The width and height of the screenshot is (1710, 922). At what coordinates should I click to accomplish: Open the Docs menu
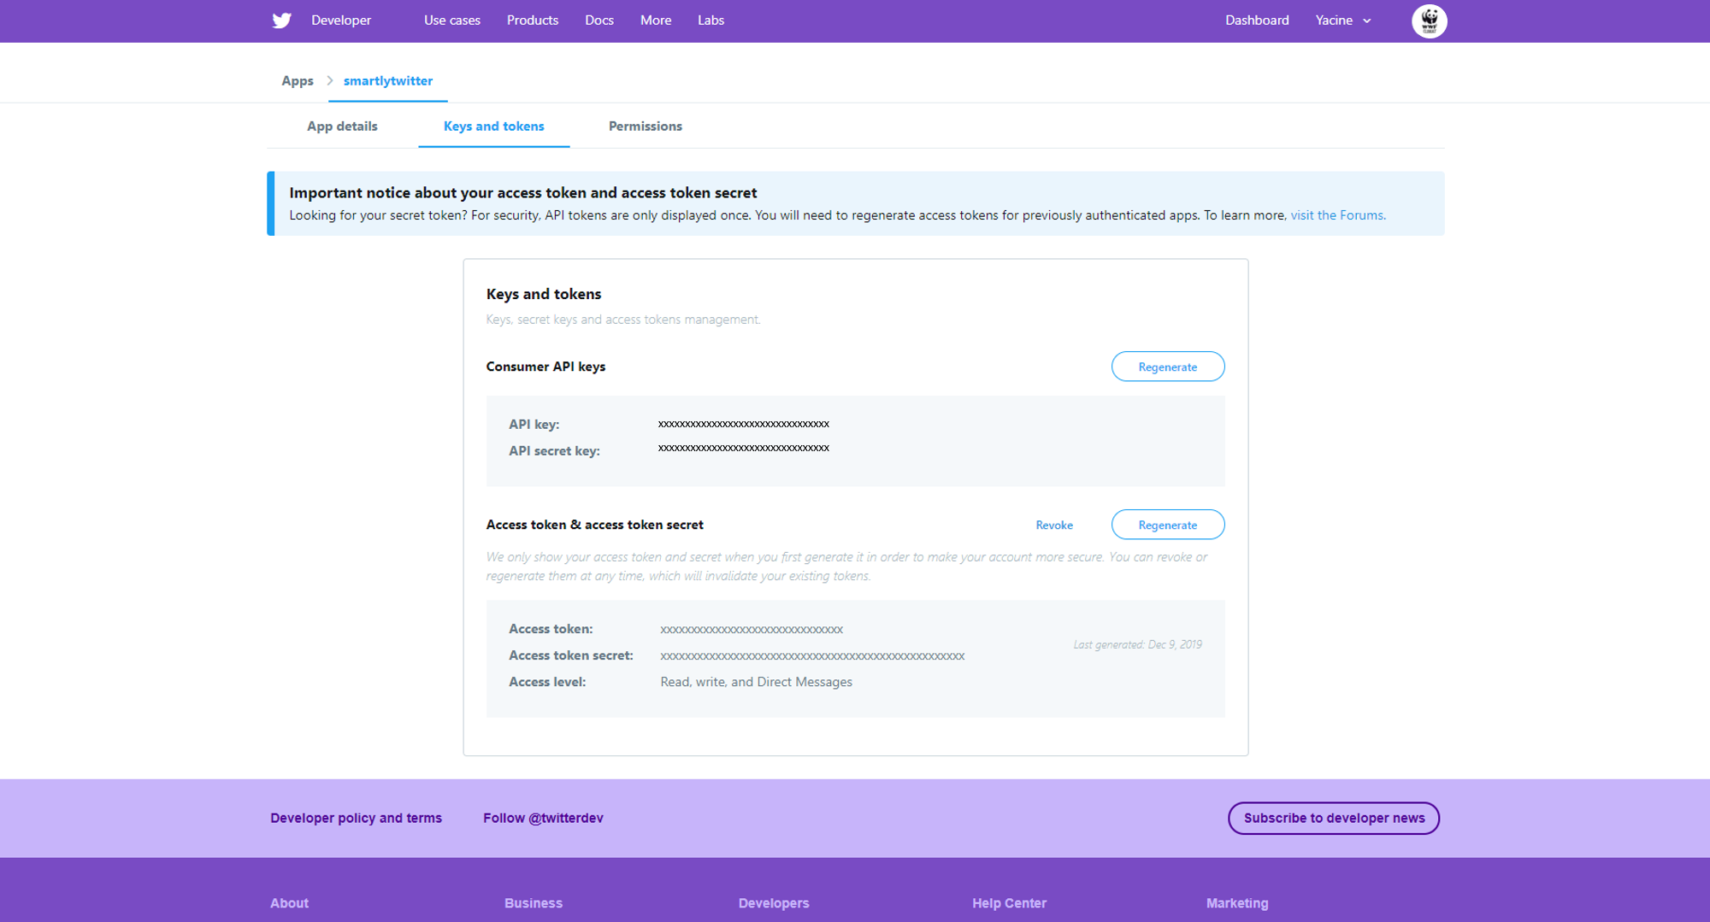(599, 21)
